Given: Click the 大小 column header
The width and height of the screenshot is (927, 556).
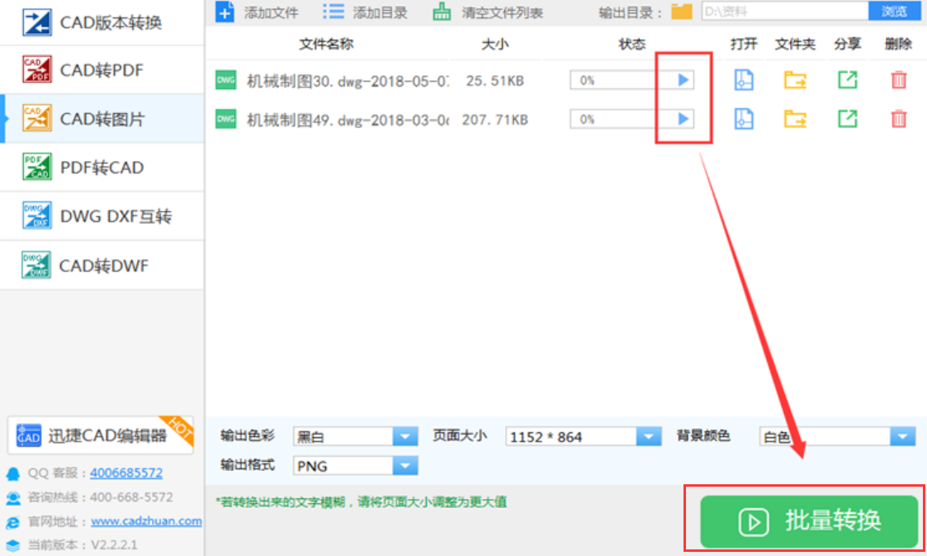Looking at the screenshot, I should (x=494, y=44).
